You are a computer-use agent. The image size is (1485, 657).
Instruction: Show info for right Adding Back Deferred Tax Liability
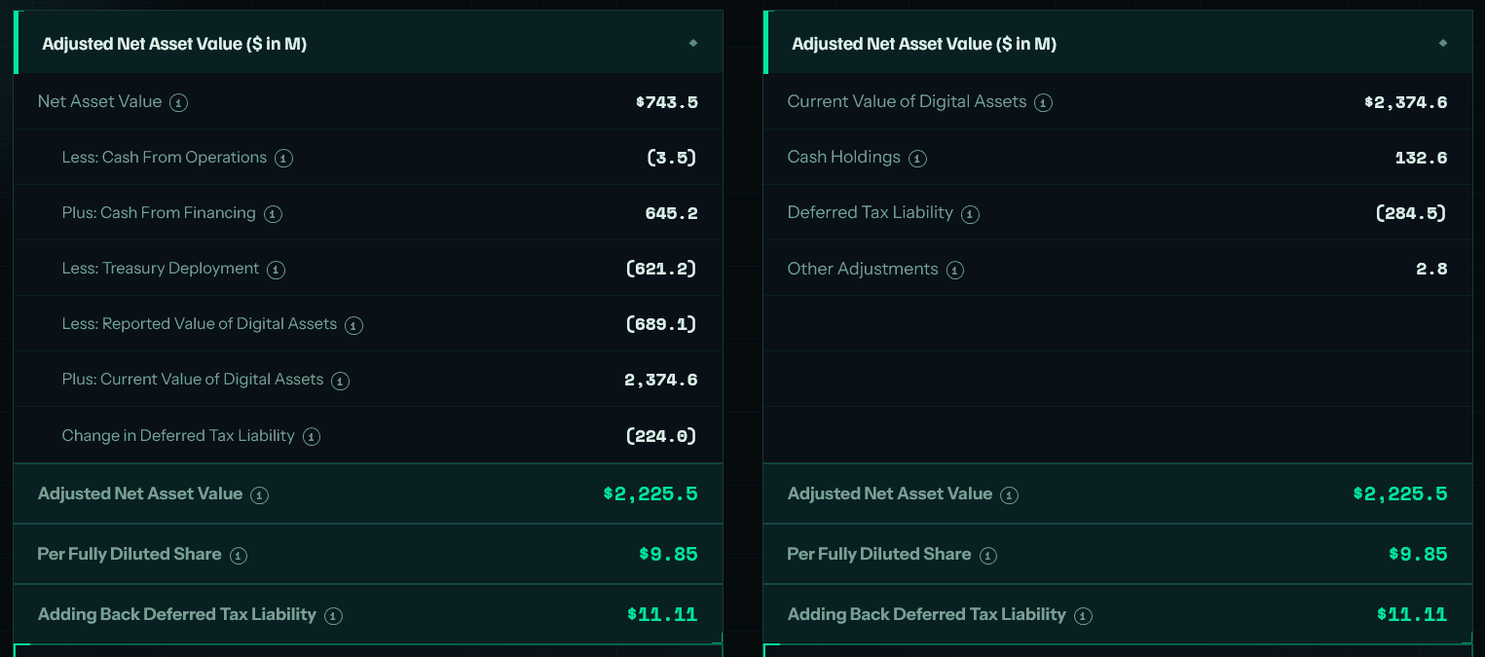coord(1083,615)
